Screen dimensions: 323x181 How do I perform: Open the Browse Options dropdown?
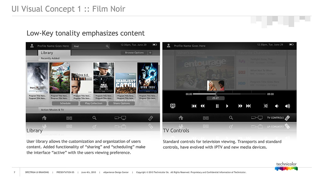[134, 53]
